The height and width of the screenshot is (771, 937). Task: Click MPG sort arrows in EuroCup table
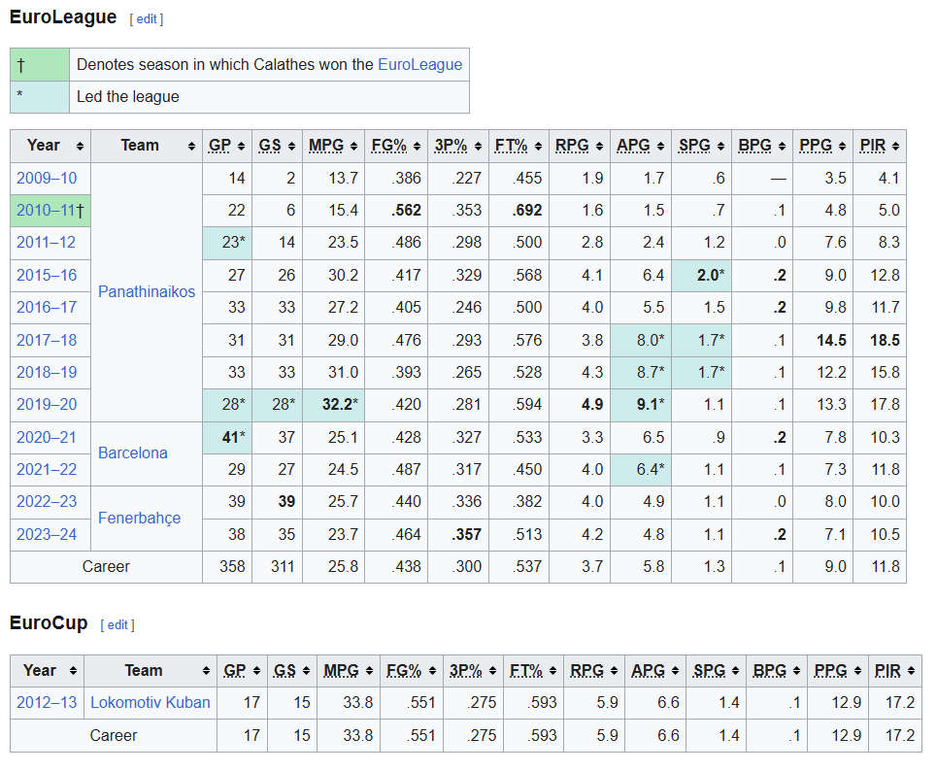coord(369,671)
